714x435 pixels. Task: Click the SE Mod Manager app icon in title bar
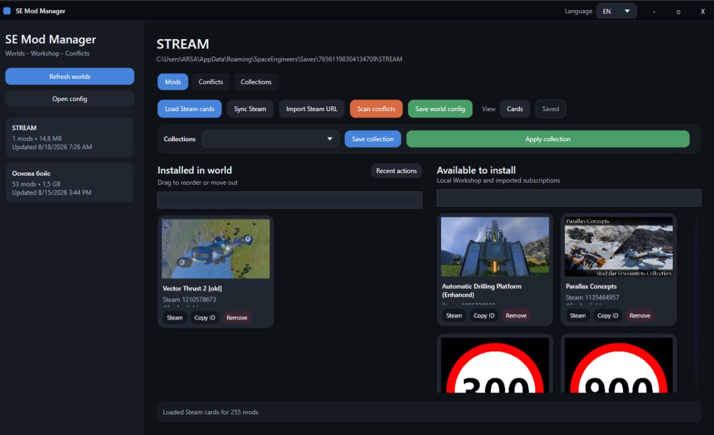(x=7, y=11)
